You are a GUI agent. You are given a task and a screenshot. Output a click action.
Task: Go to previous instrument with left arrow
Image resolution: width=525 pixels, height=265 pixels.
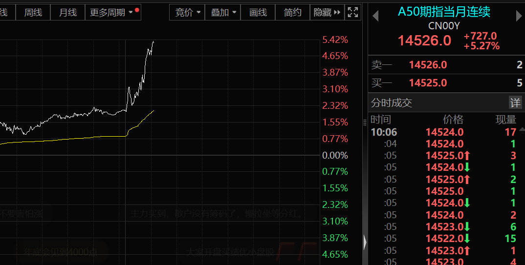pos(375,16)
